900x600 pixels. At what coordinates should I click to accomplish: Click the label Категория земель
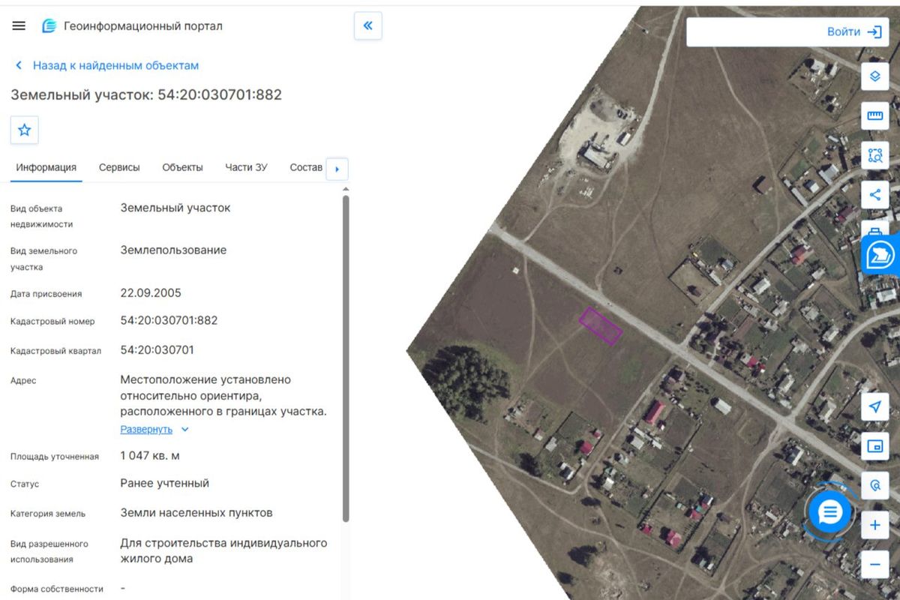[48, 514]
